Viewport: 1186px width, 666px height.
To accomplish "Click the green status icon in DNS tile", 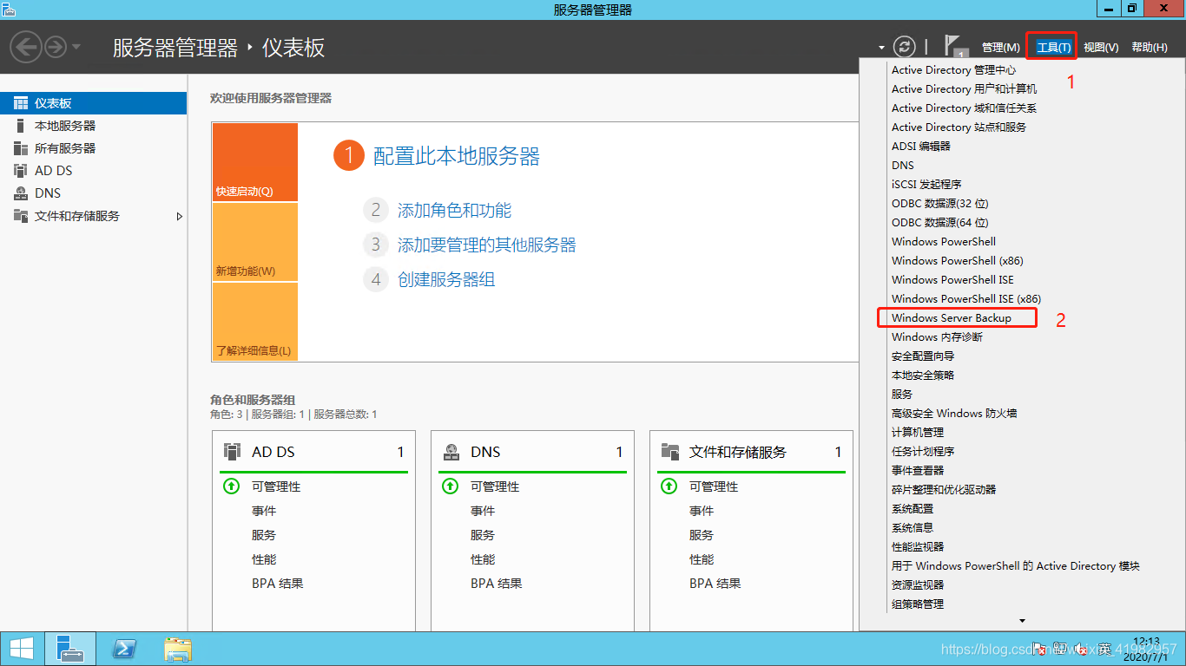I will click(450, 486).
